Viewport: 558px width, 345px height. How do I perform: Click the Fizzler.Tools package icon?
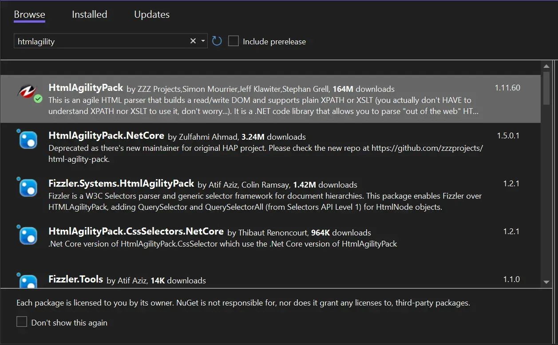[x=28, y=281]
